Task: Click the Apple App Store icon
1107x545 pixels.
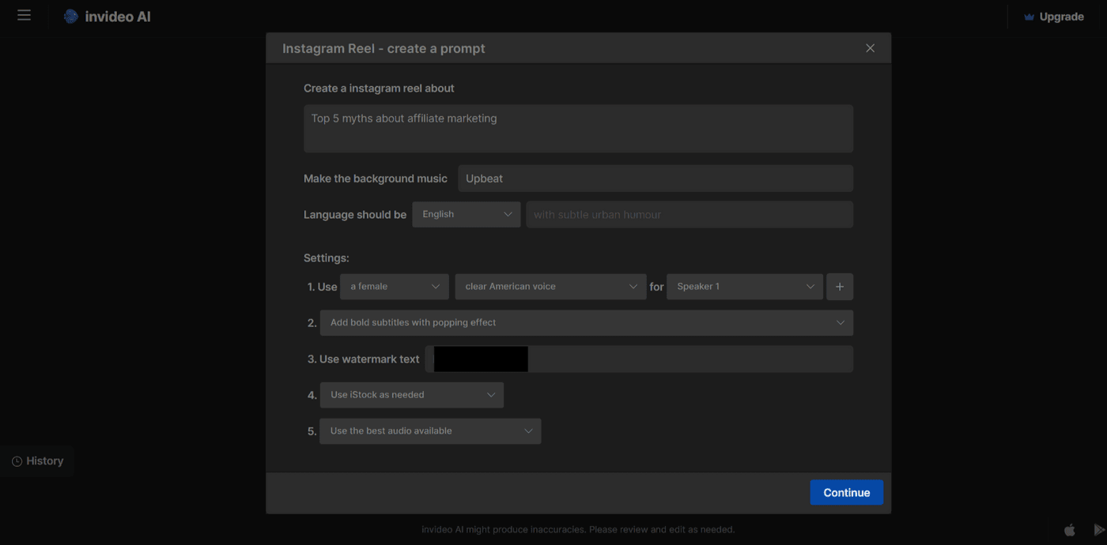Action: (x=1069, y=530)
